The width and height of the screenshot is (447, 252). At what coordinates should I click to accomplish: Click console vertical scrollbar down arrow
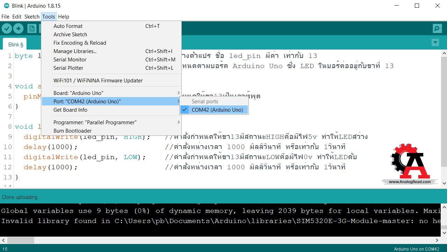[x=444, y=234]
